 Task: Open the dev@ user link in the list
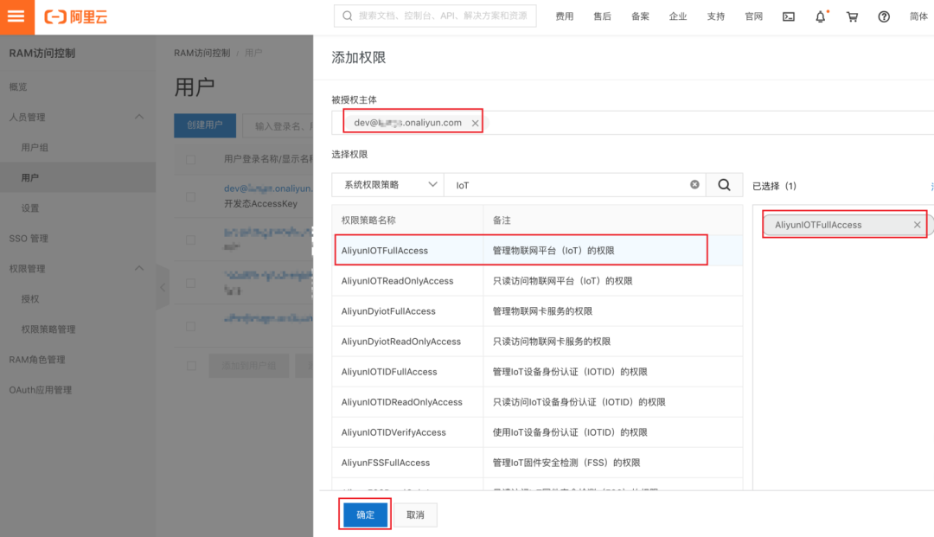(268, 189)
